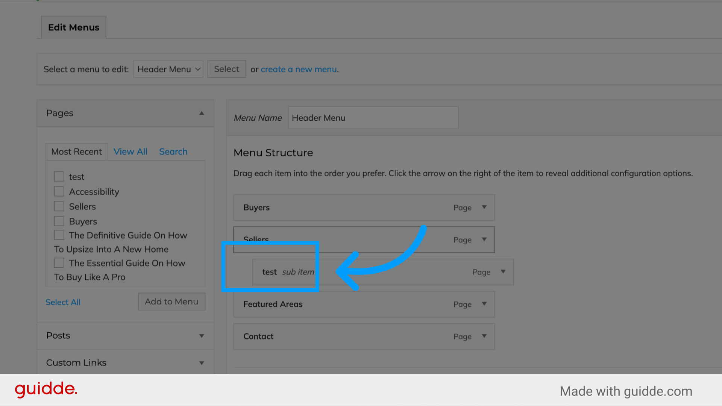
Task: Check the test page checkbox
Action: (x=59, y=176)
